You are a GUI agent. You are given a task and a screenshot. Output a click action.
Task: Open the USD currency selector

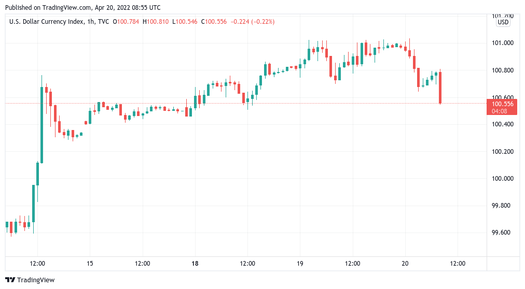(x=503, y=22)
